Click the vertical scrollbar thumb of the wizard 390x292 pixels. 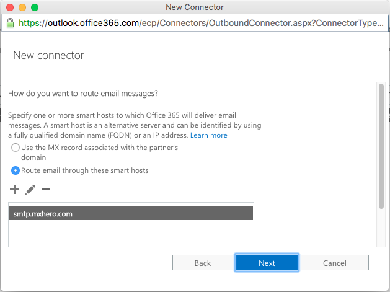(x=381, y=146)
